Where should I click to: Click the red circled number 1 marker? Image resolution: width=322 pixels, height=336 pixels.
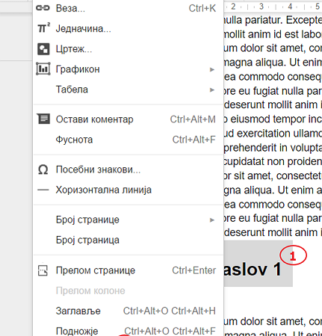pos(293,255)
